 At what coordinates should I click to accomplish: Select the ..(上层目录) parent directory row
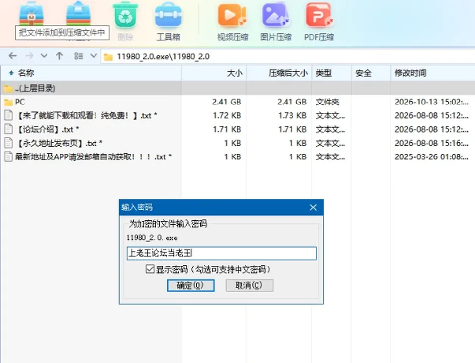237,88
